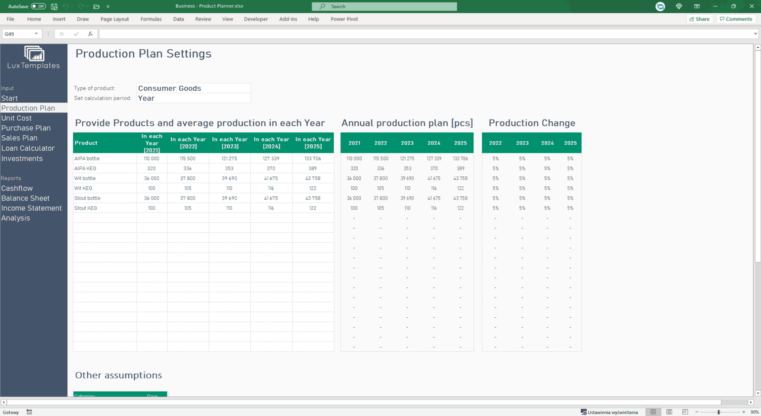Open Customize Quick Access Toolbar dropdown

coord(108,6)
